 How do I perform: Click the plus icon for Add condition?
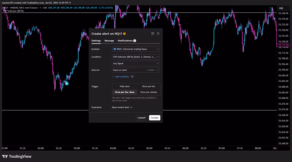click(x=114, y=77)
